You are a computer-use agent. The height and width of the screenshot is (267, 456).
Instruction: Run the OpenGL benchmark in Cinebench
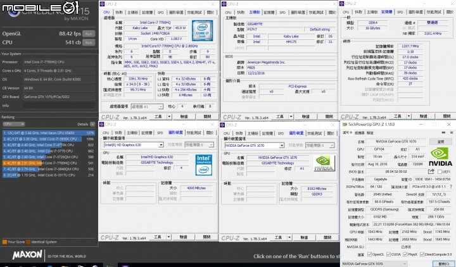pos(89,34)
